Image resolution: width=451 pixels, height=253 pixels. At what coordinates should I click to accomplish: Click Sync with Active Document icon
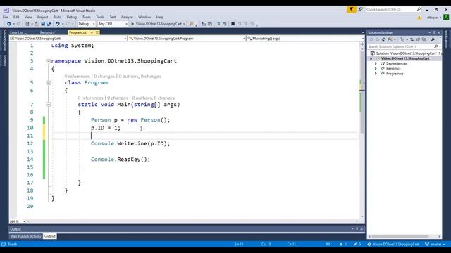point(412,39)
